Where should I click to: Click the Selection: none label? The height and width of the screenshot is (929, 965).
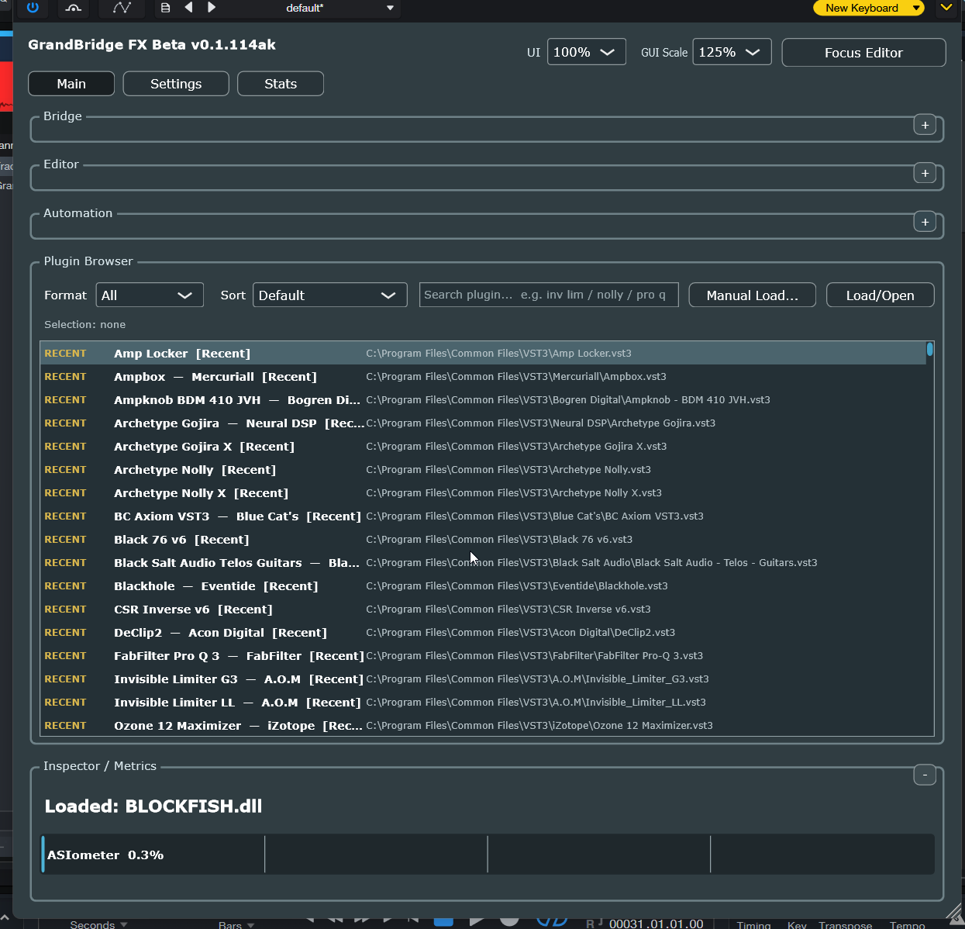tap(84, 325)
